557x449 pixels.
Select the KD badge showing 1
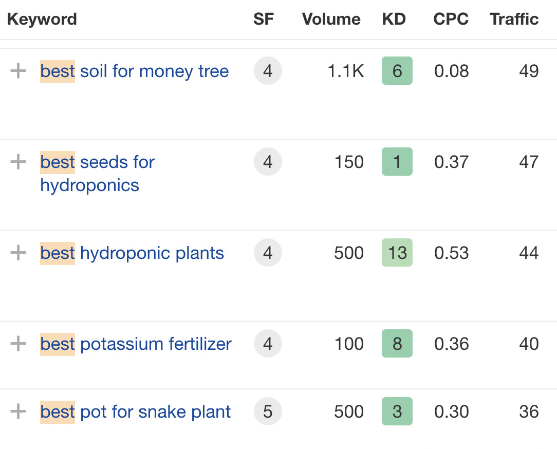(397, 162)
